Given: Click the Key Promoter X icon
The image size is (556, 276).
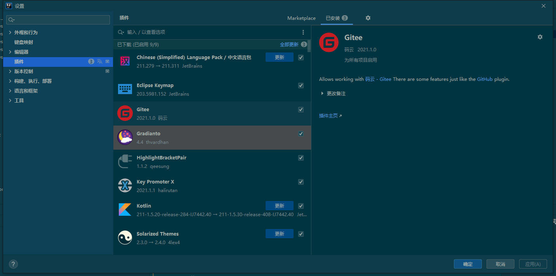Looking at the screenshot, I should pos(125,185).
